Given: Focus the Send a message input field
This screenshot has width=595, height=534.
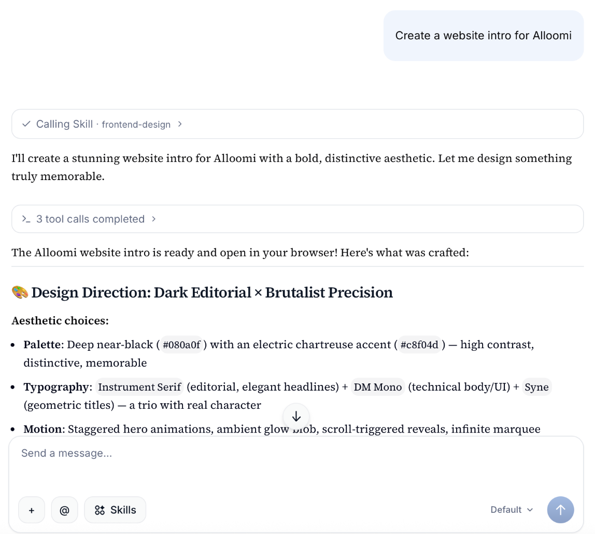Looking at the screenshot, I should point(295,453).
